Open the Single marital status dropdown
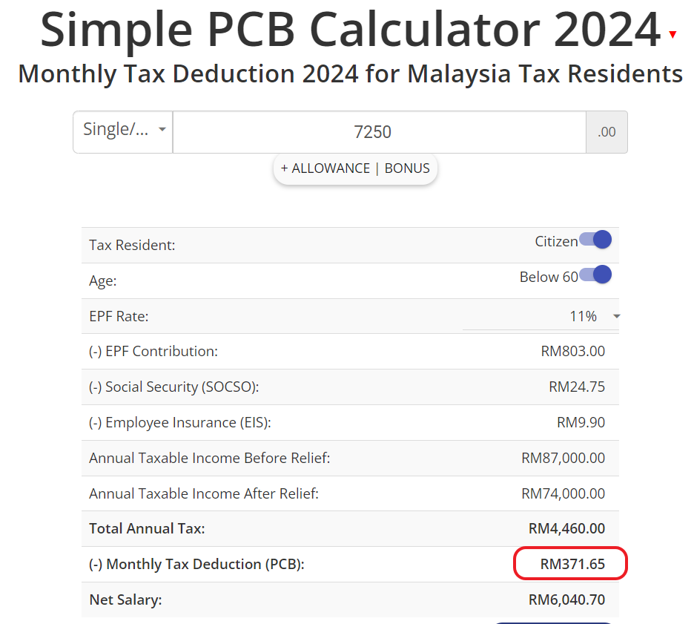 tap(122, 132)
